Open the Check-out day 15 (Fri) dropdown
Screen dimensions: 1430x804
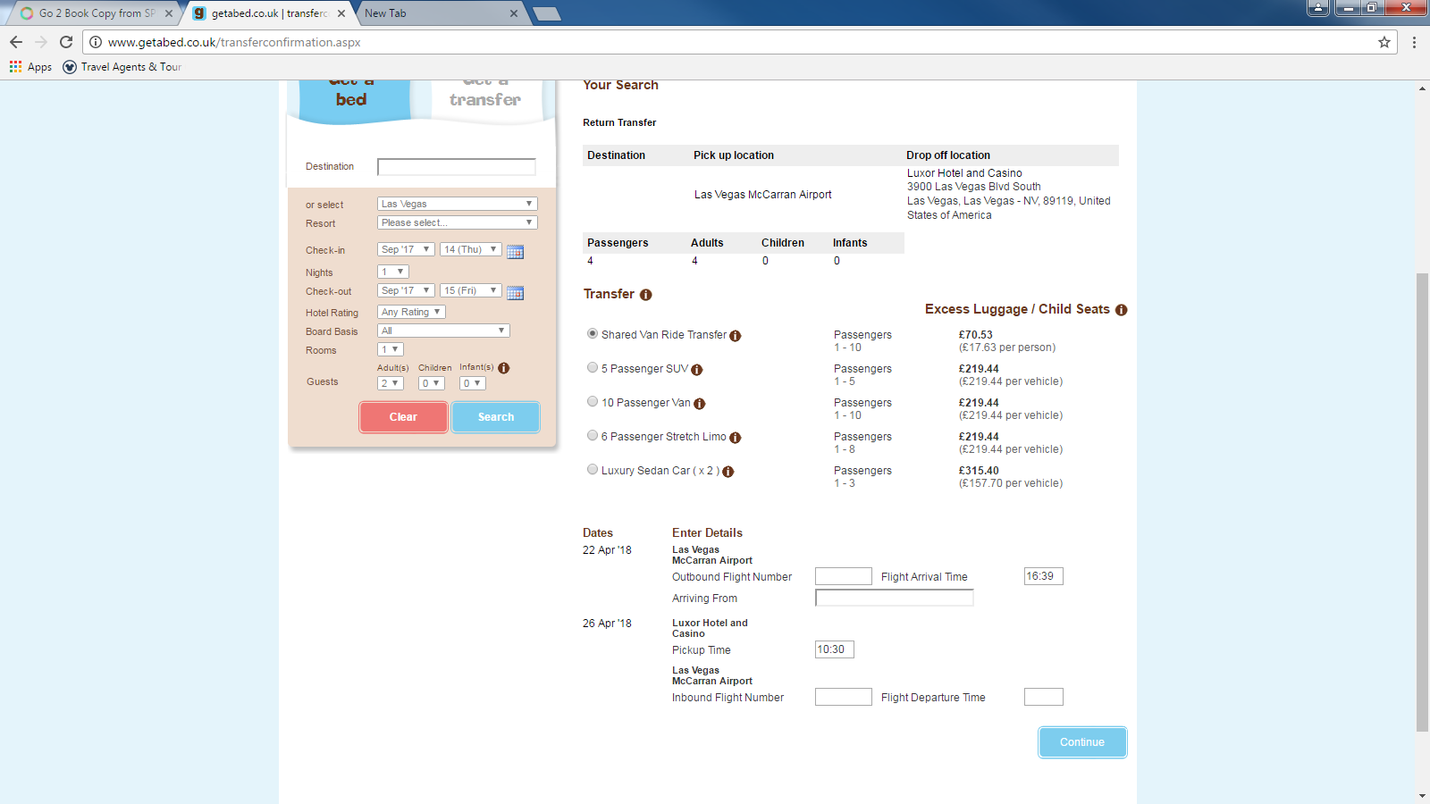(470, 290)
